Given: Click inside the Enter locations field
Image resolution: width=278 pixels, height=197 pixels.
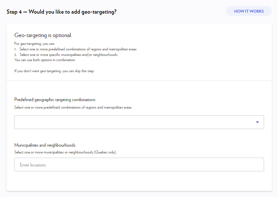Looking at the screenshot, I should (x=139, y=164).
